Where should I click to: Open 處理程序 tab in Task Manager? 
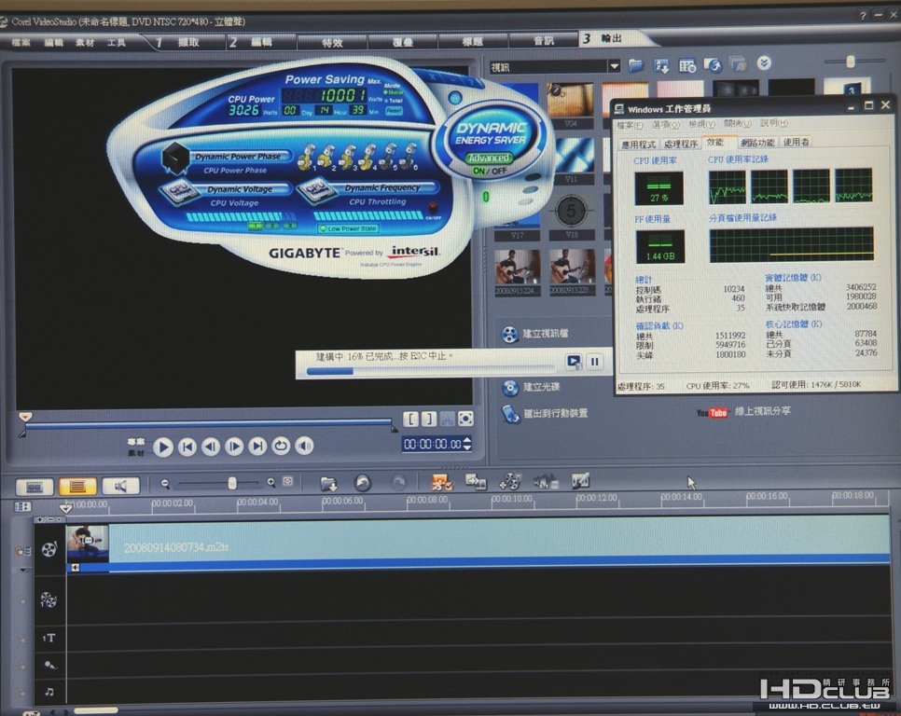[681, 144]
